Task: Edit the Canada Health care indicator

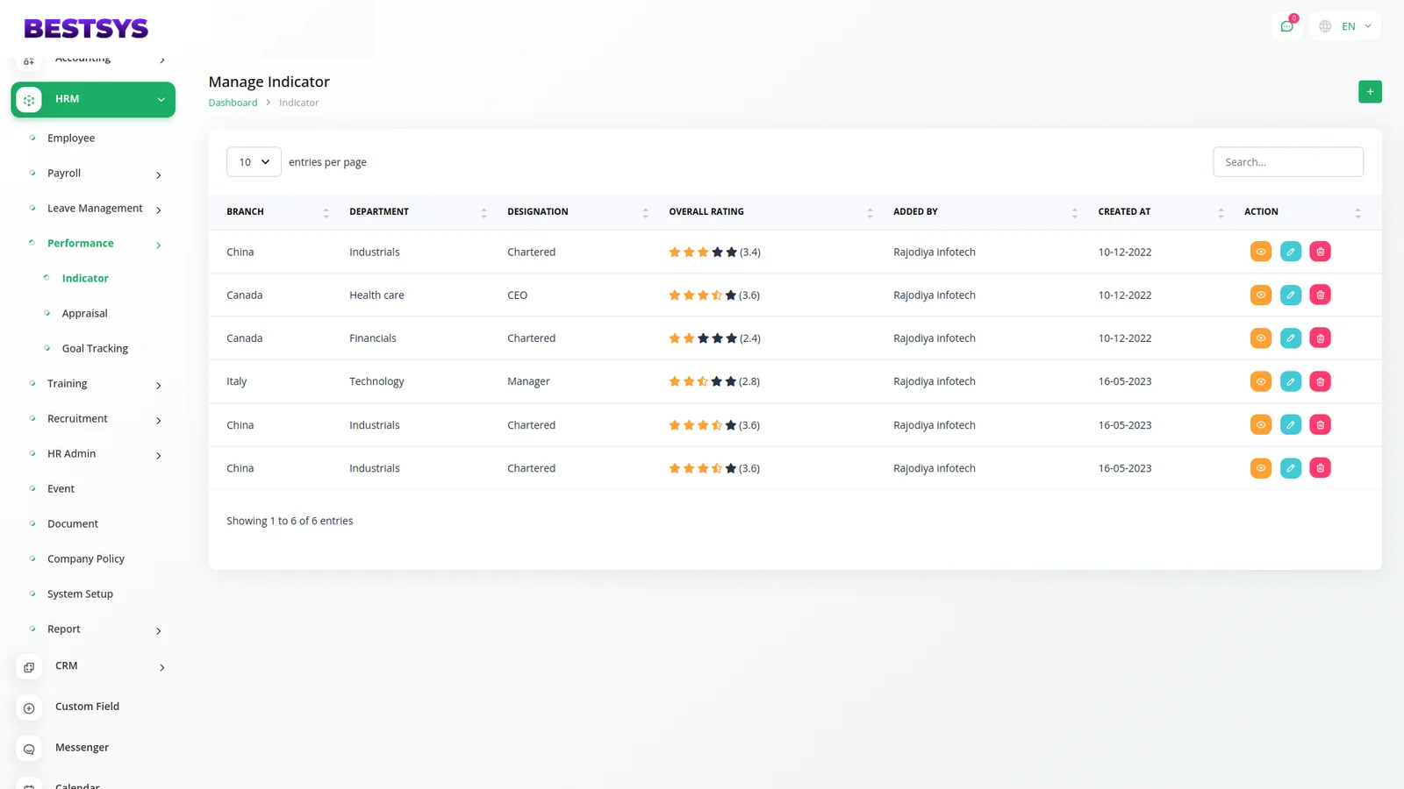Action: pyautogui.click(x=1290, y=295)
